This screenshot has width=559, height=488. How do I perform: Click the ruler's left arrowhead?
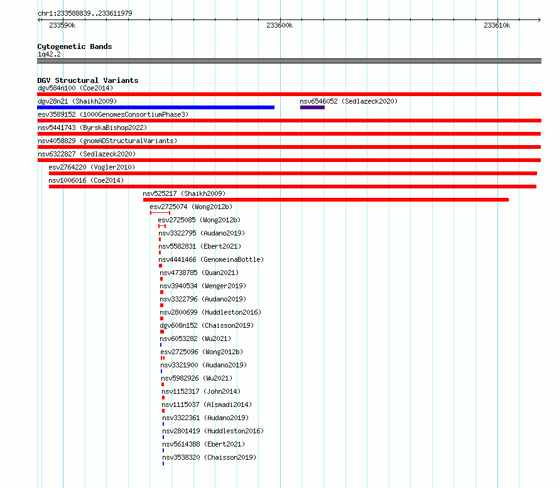click(x=40, y=19)
